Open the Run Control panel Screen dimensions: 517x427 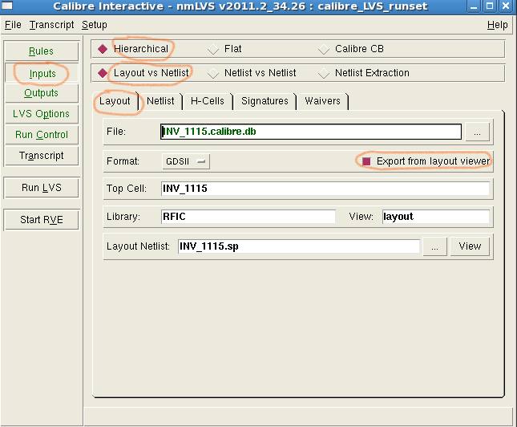41,135
